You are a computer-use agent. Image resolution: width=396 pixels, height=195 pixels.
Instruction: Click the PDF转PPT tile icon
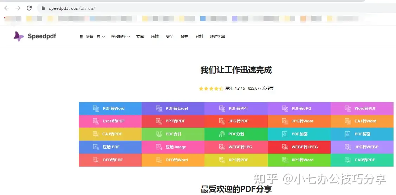[x=222, y=108]
